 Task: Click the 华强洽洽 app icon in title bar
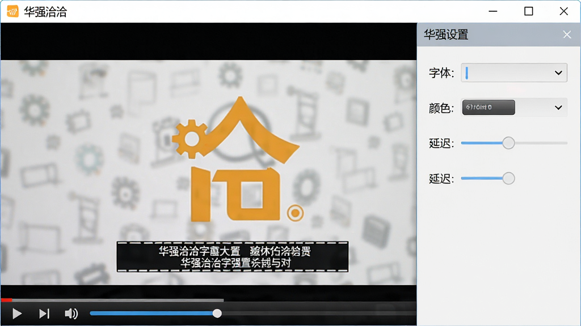pos(12,11)
